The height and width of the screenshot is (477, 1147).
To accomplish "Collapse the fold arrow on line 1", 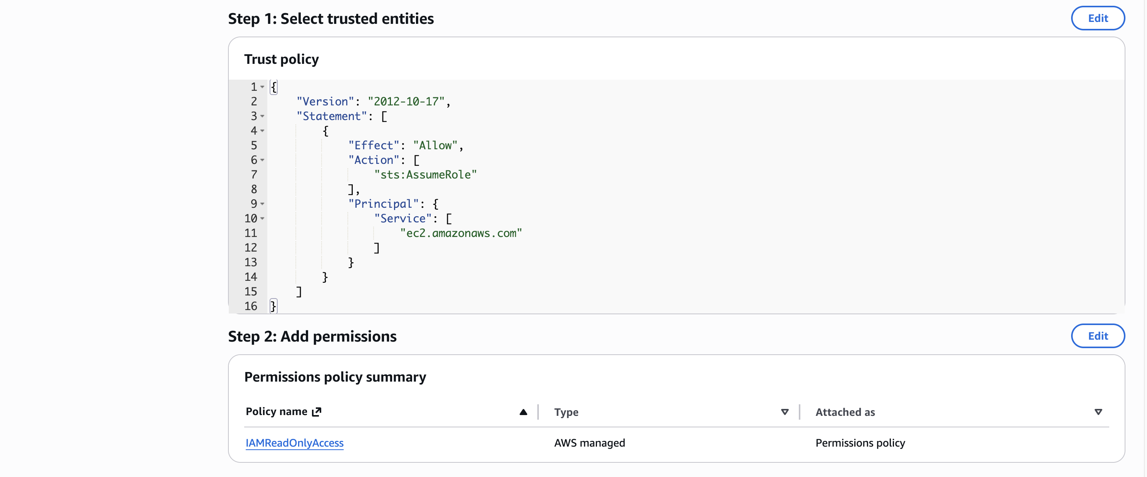I will click(262, 87).
